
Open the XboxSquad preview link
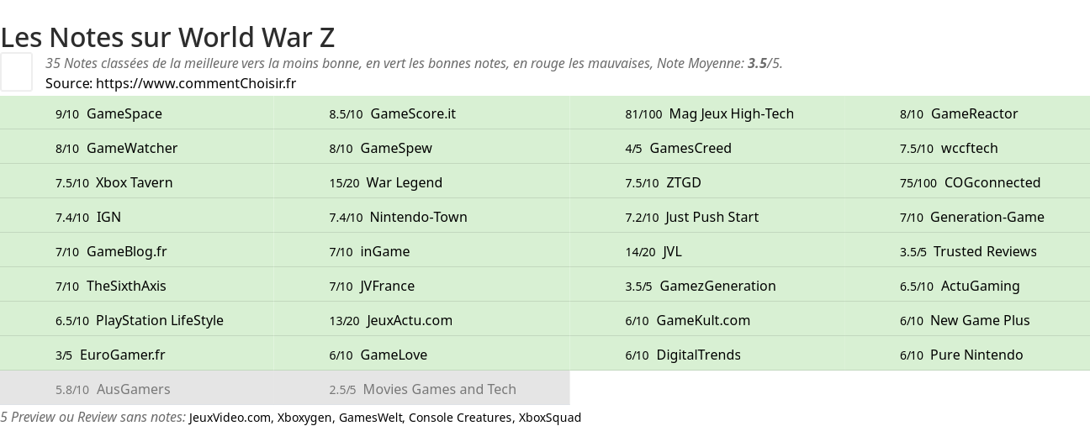[549, 418]
